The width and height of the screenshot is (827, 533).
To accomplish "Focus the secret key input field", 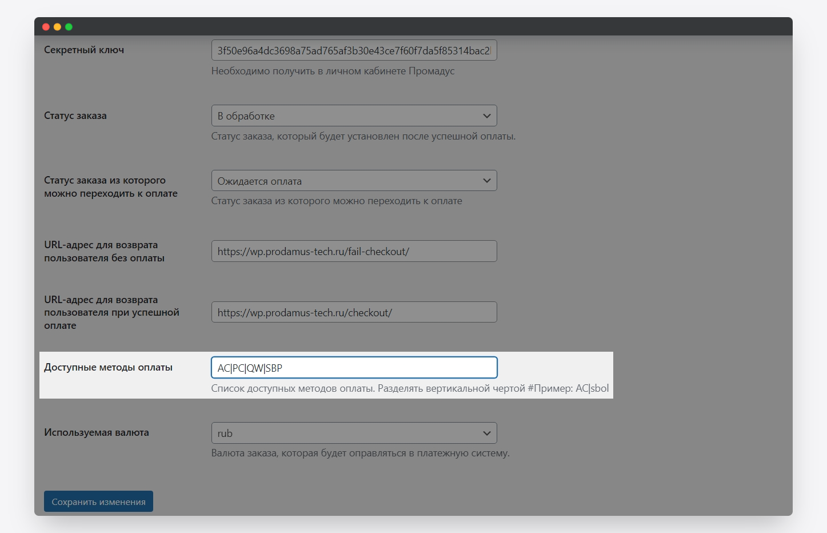I will (x=354, y=50).
